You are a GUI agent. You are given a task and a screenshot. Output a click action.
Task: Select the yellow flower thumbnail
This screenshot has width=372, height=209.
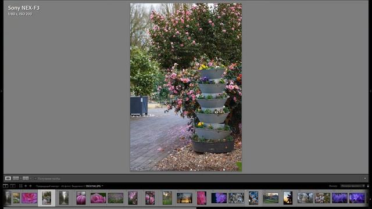pos(16,198)
